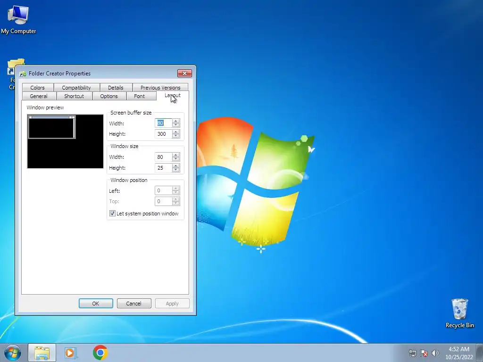
Task: Launch Google Chrome from the taskbar
Action: click(x=100, y=353)
